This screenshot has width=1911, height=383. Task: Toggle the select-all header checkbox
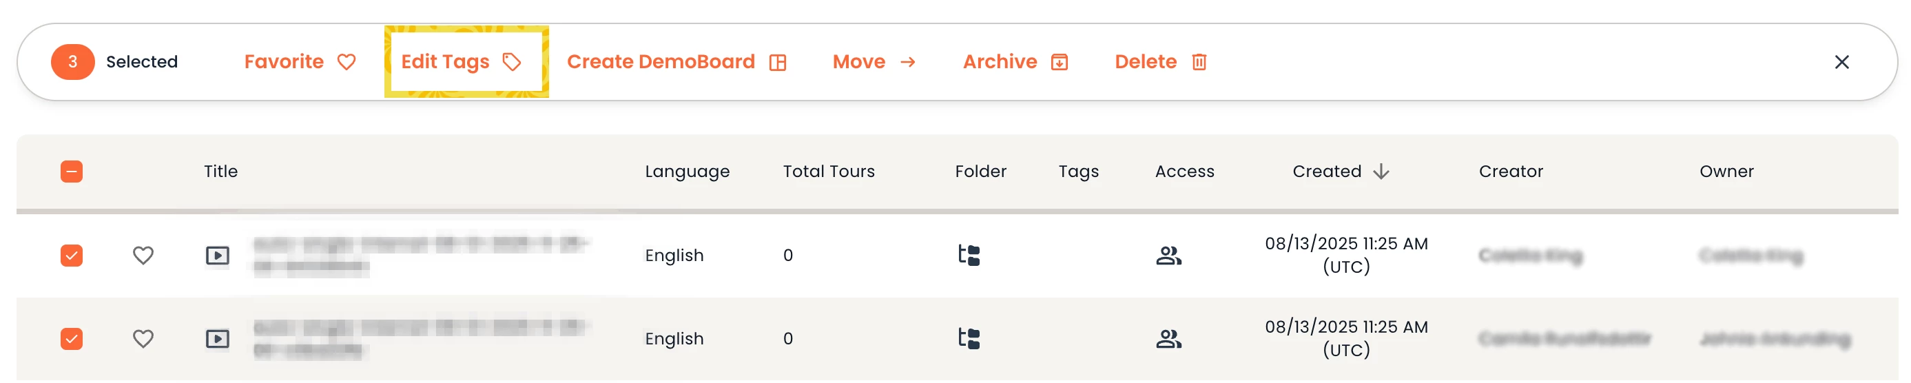[x=72, y=172]
